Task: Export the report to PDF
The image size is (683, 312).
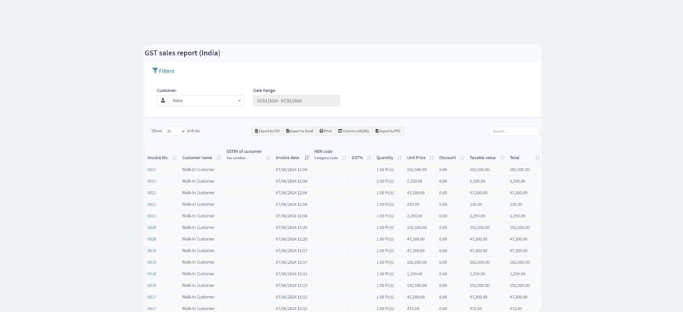Action: (x=388, y=131)
